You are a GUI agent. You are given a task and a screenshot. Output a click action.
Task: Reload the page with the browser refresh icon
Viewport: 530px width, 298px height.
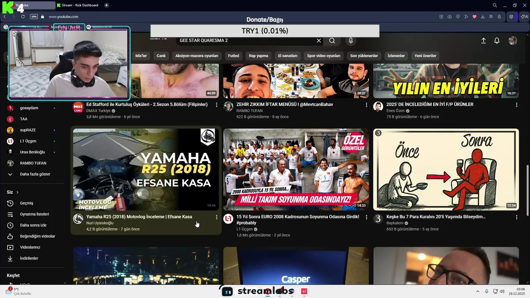tap(23, 17)
